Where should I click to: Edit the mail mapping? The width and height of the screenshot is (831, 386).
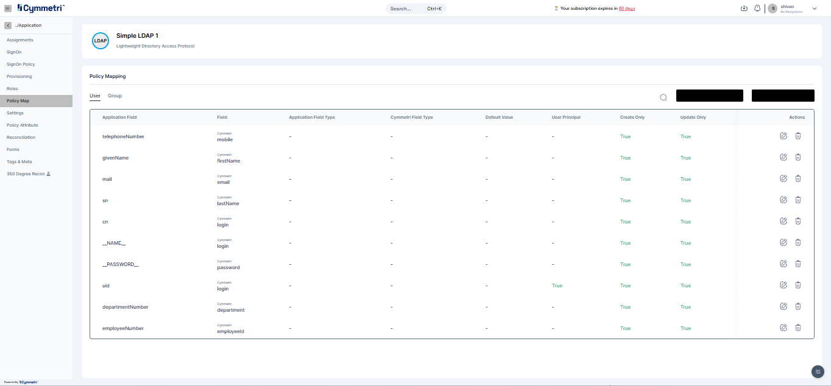[x=783, y=178]
